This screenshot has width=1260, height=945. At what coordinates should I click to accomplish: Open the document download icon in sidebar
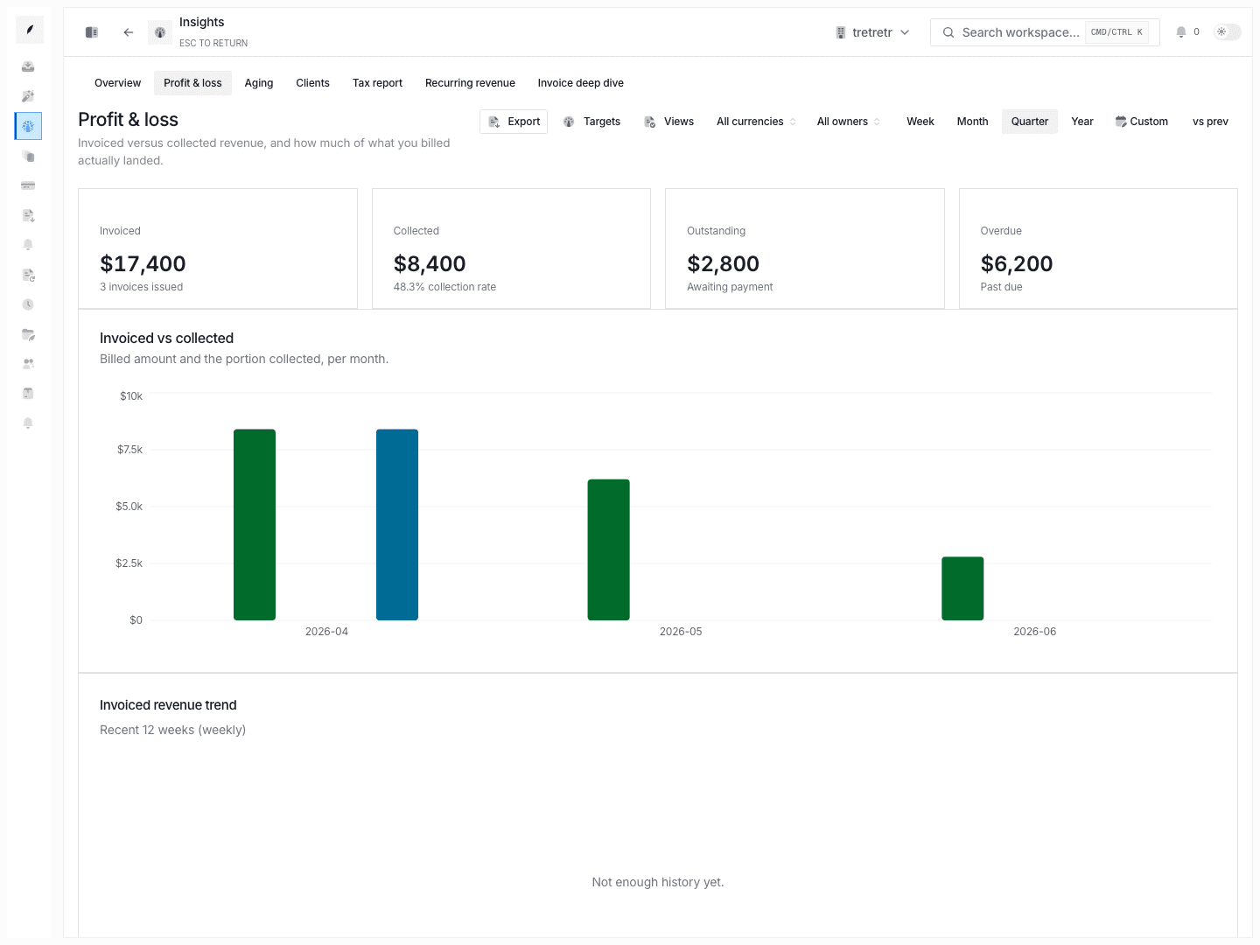click(x=28, y=215)
